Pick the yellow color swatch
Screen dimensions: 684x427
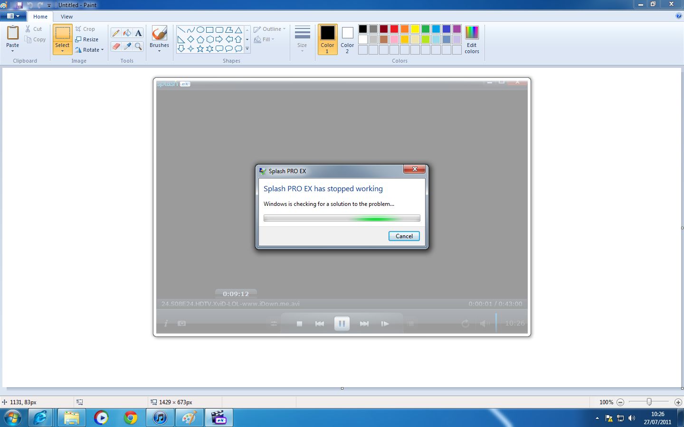point(415,29)
